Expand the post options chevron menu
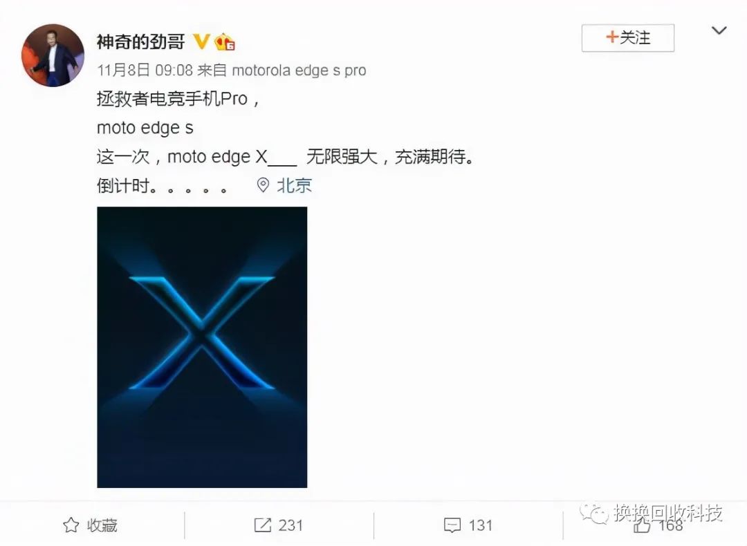 pyautogui.click(x=719, y=31)
